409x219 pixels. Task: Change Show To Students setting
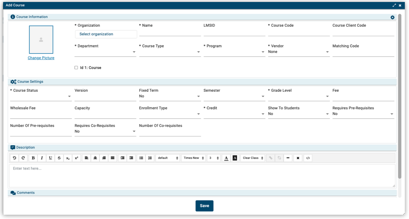(327, 113)
